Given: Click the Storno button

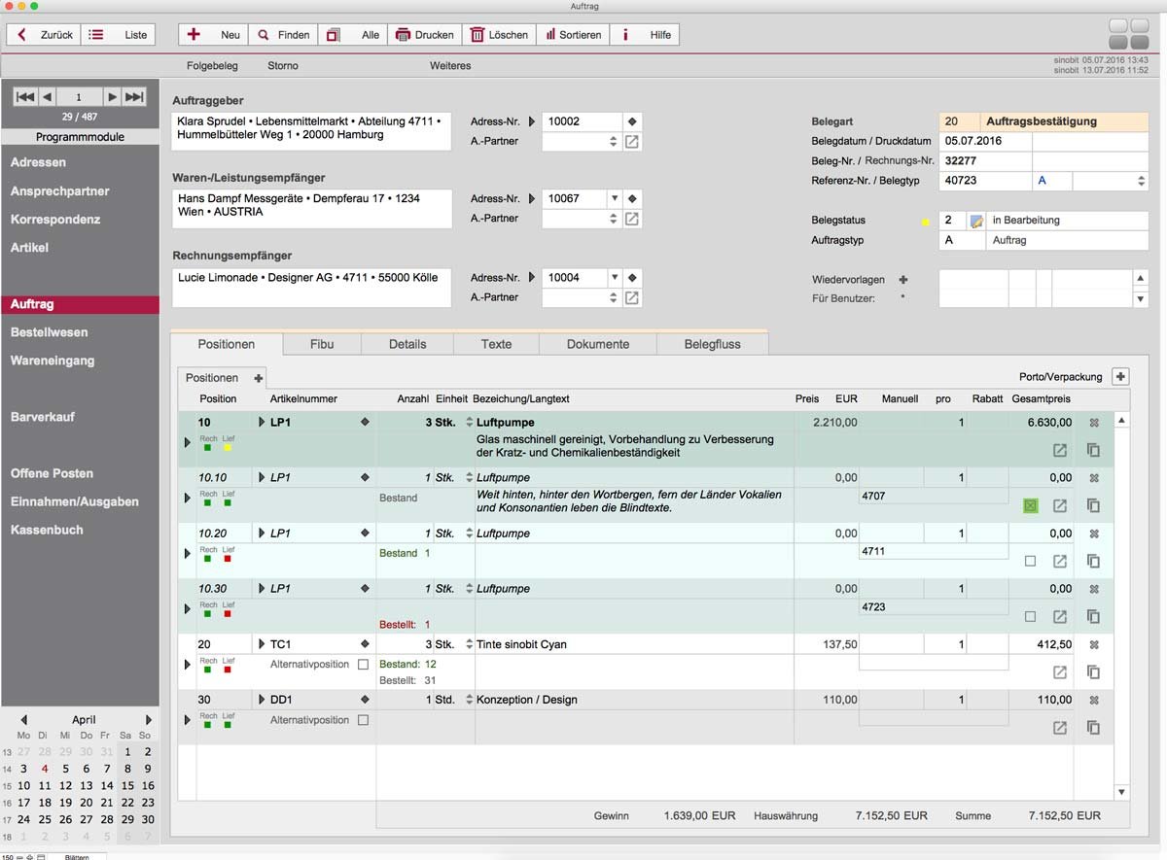Looking at the screenshot, I should (x=283, y=66).
